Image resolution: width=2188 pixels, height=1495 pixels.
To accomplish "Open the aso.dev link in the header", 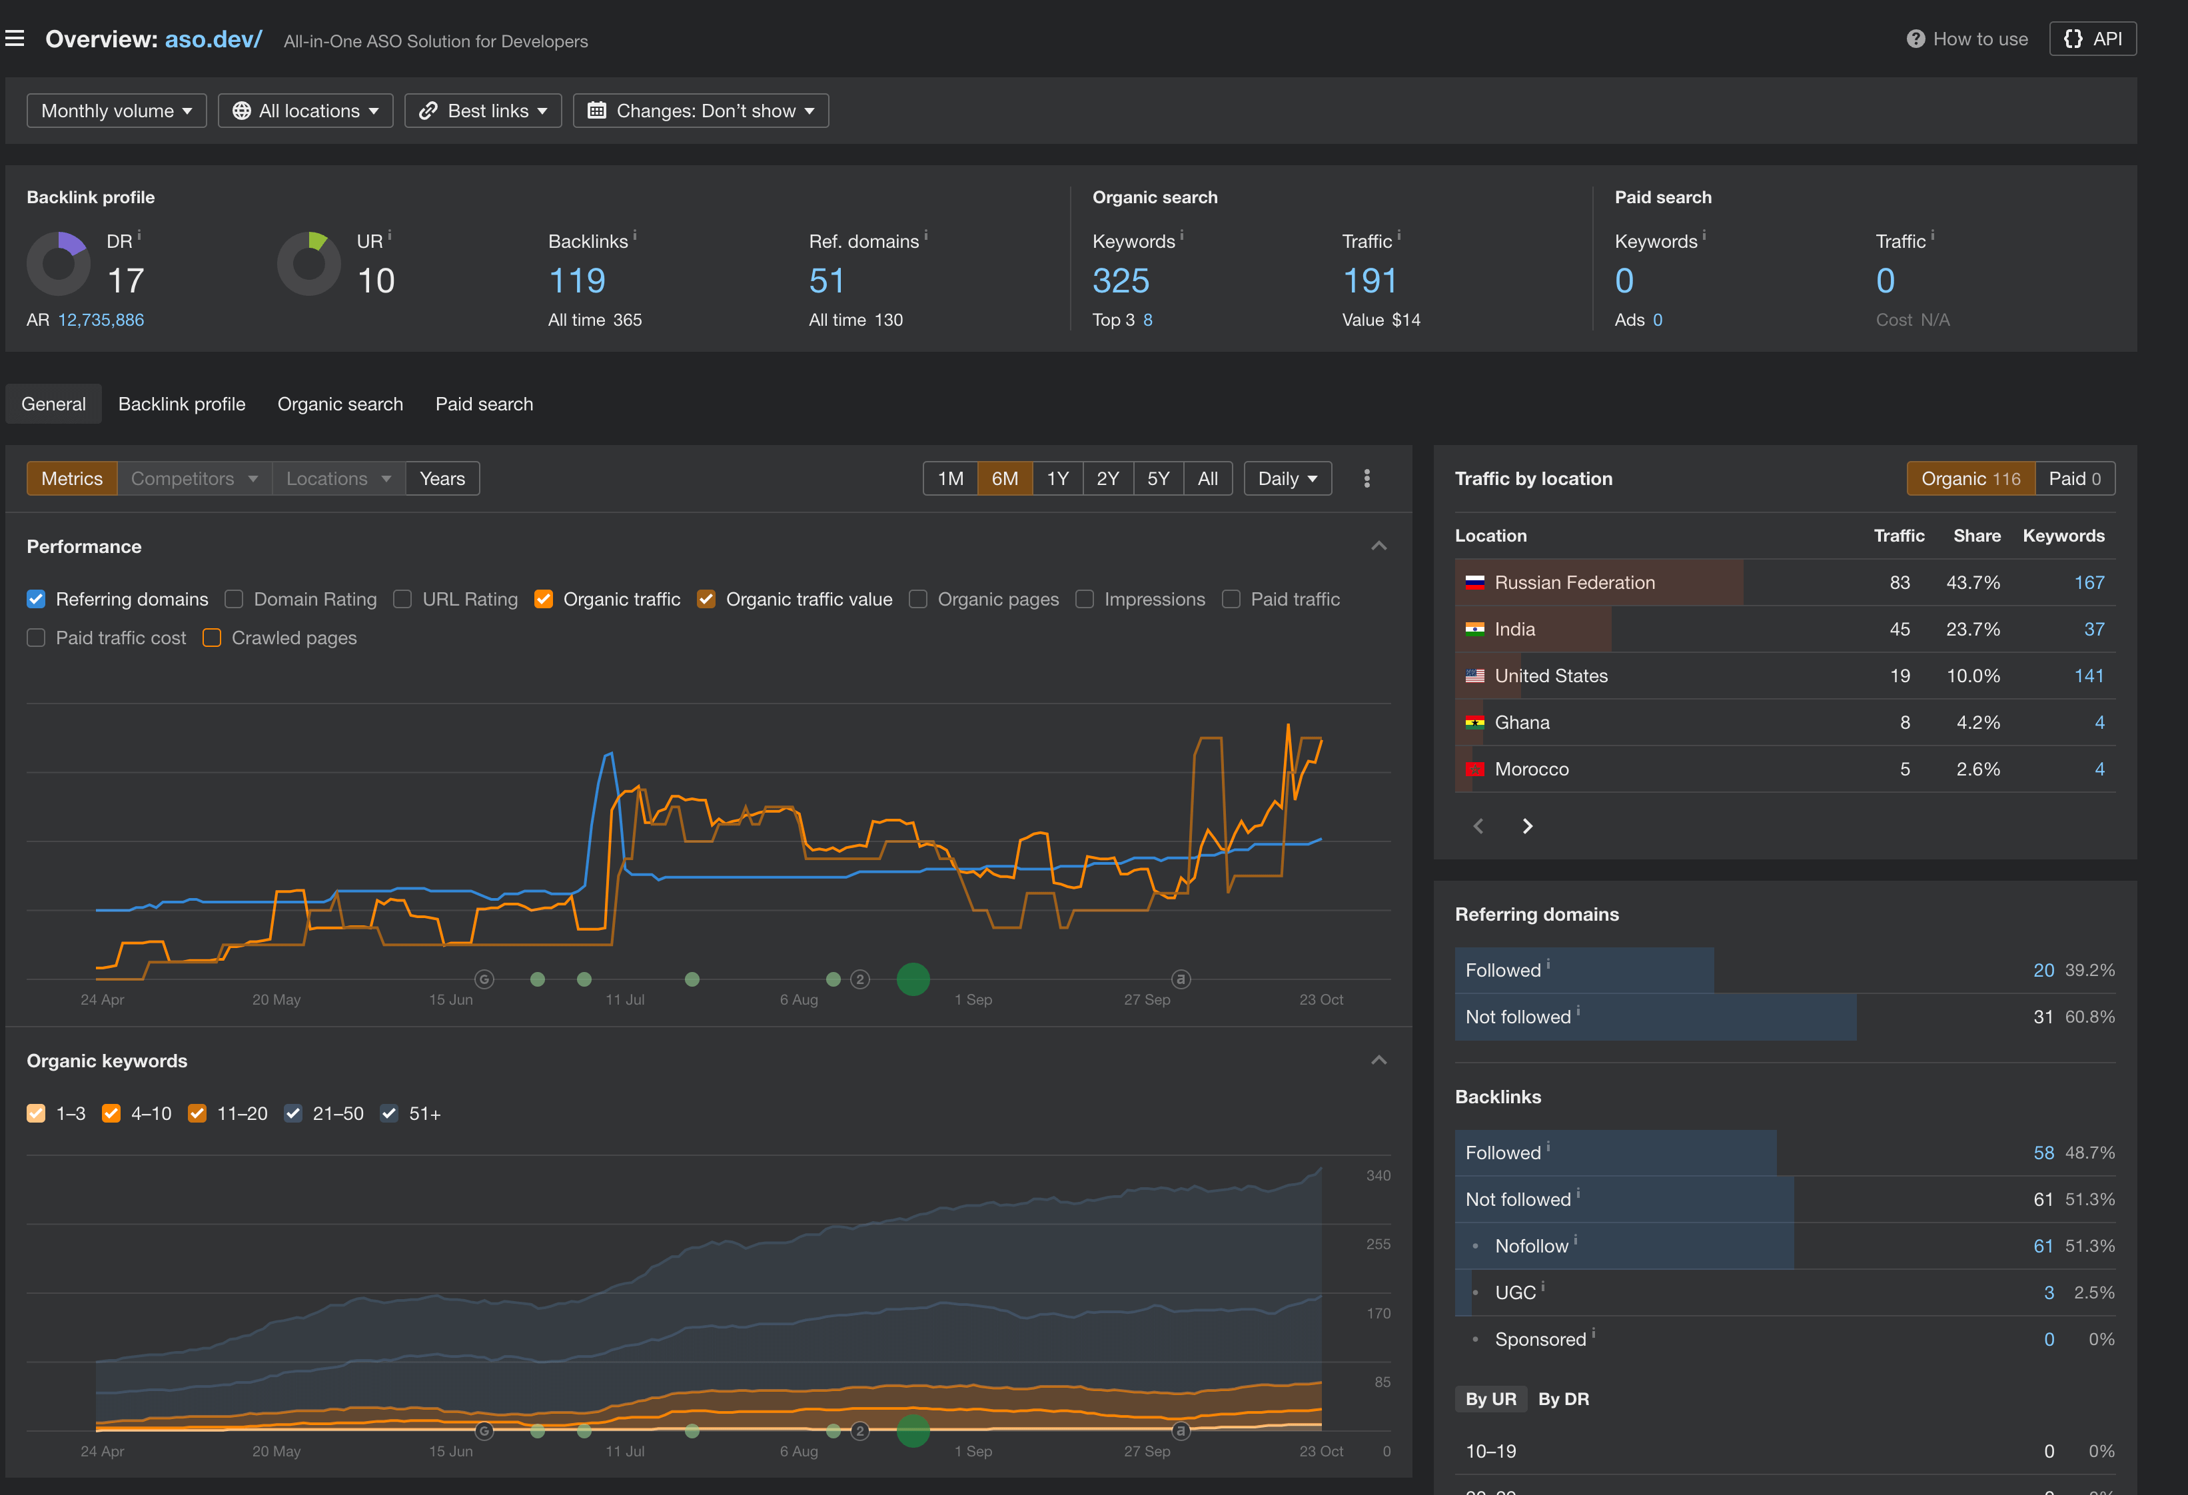I will (213, 39).
